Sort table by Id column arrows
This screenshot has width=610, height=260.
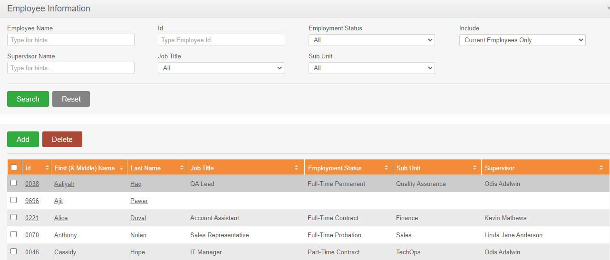[47, 168]
